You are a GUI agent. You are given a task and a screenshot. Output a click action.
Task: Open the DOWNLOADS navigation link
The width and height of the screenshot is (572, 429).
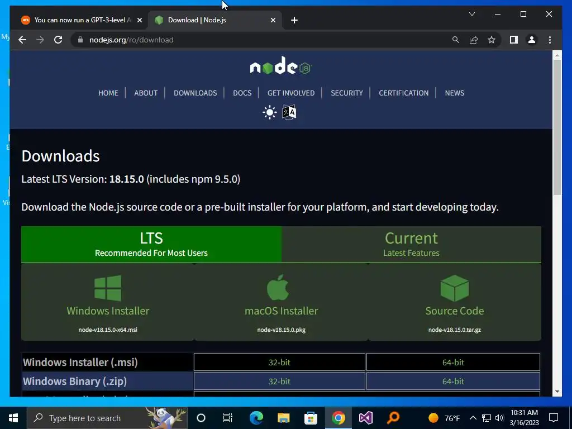tap(195, 93)
